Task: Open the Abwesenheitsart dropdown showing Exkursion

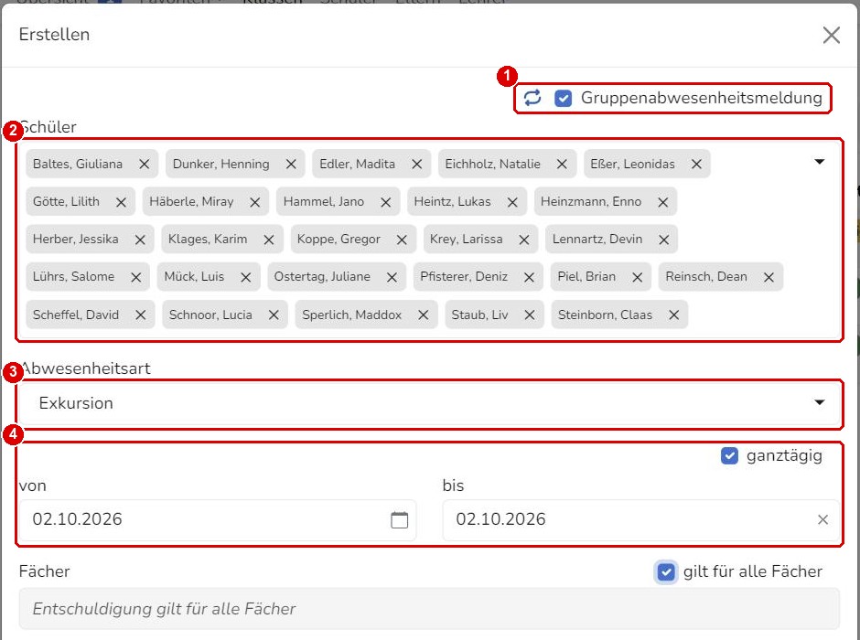Action: [x=429, y=403]
